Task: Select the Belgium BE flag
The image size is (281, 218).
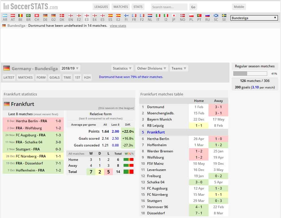Action: coord(20,15)
